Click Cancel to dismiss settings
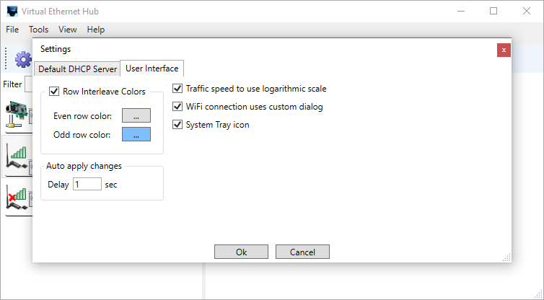Image resolution: width=544 pixels, height=300 pixels. pos(302,252)
